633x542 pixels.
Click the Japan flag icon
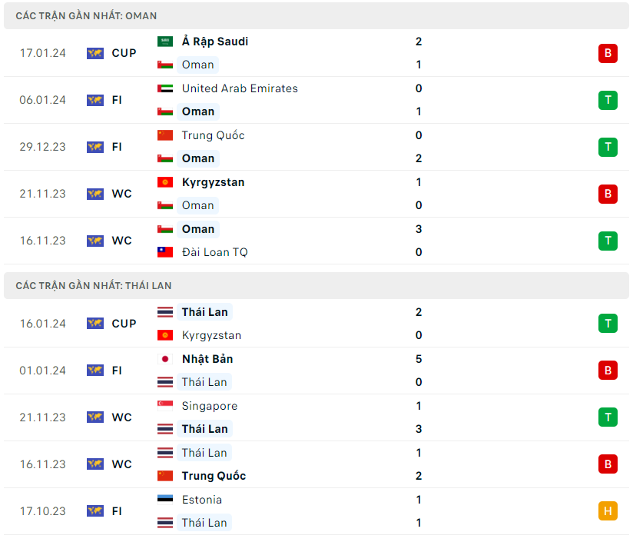point(165,359)
